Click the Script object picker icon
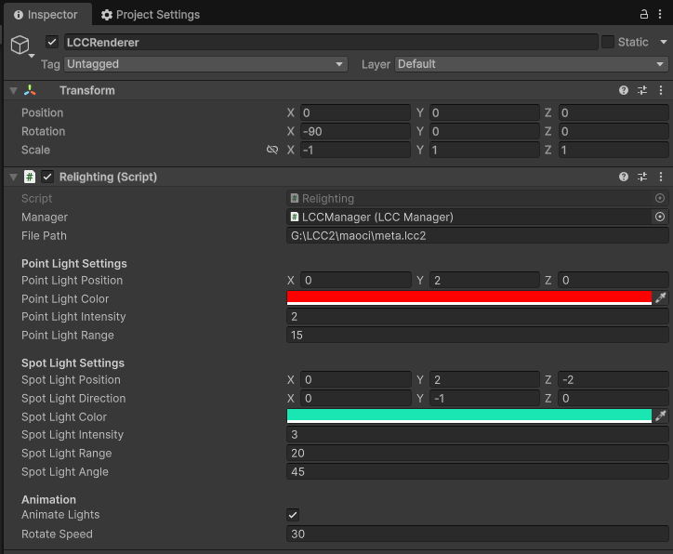This screenshot has height=554, width=673. [x=660, y=198]
